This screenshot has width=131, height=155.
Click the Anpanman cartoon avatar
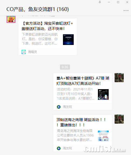pyautogui.click(x=11, y=19)
